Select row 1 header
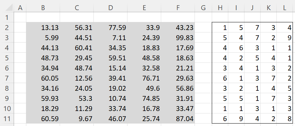295x126 pixels. click(7, 17)
